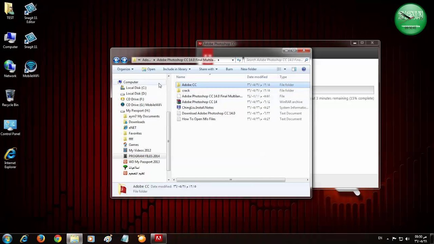Click the EN language indicator

tap(380, 238)
